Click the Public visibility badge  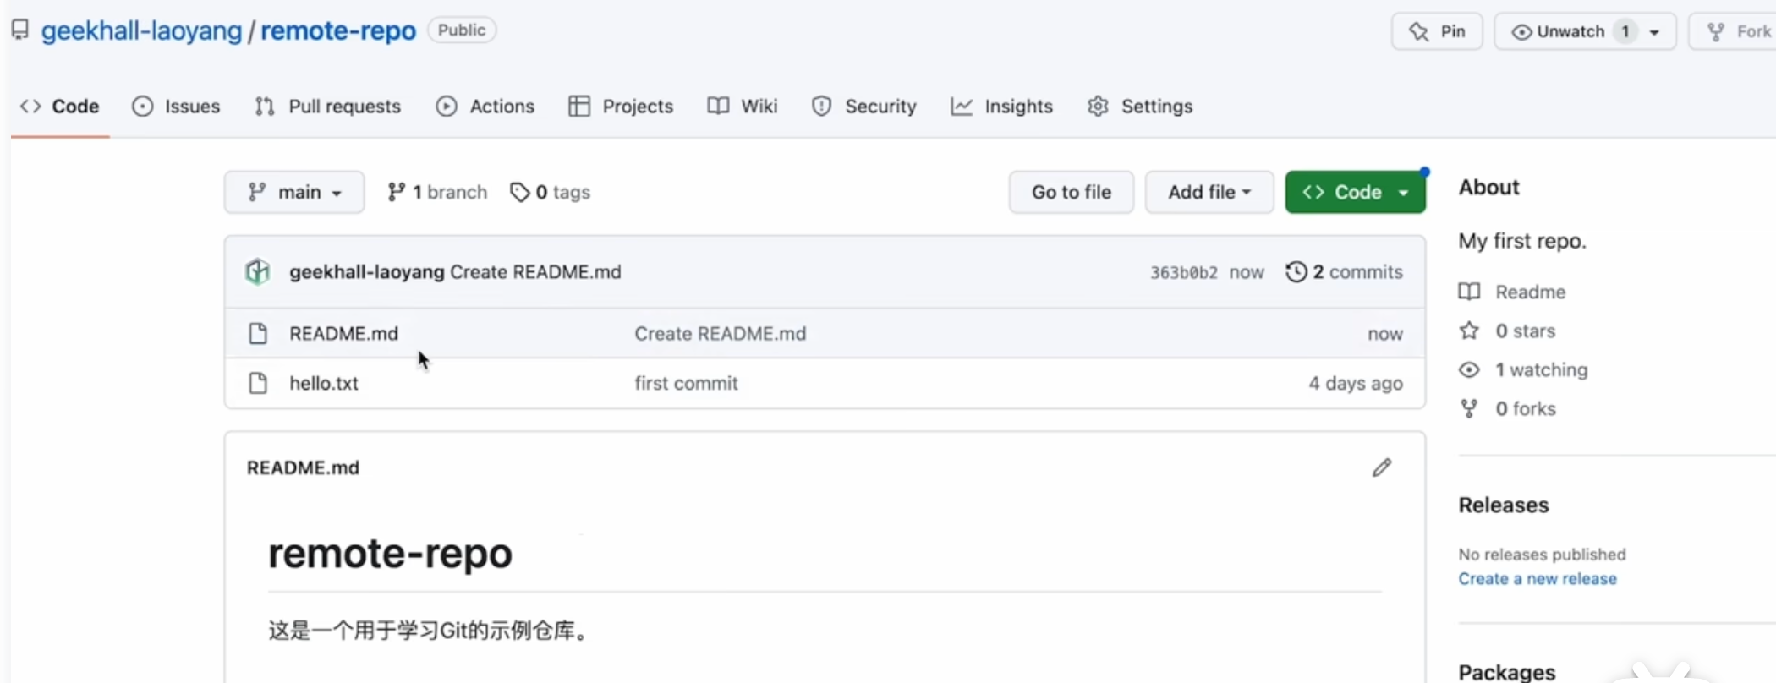[462, 30]
